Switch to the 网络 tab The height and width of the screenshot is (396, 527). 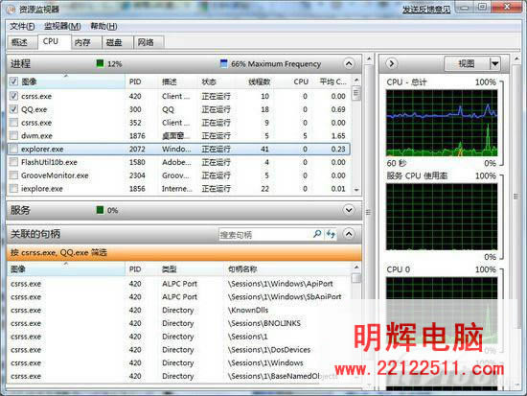(149, 42)
